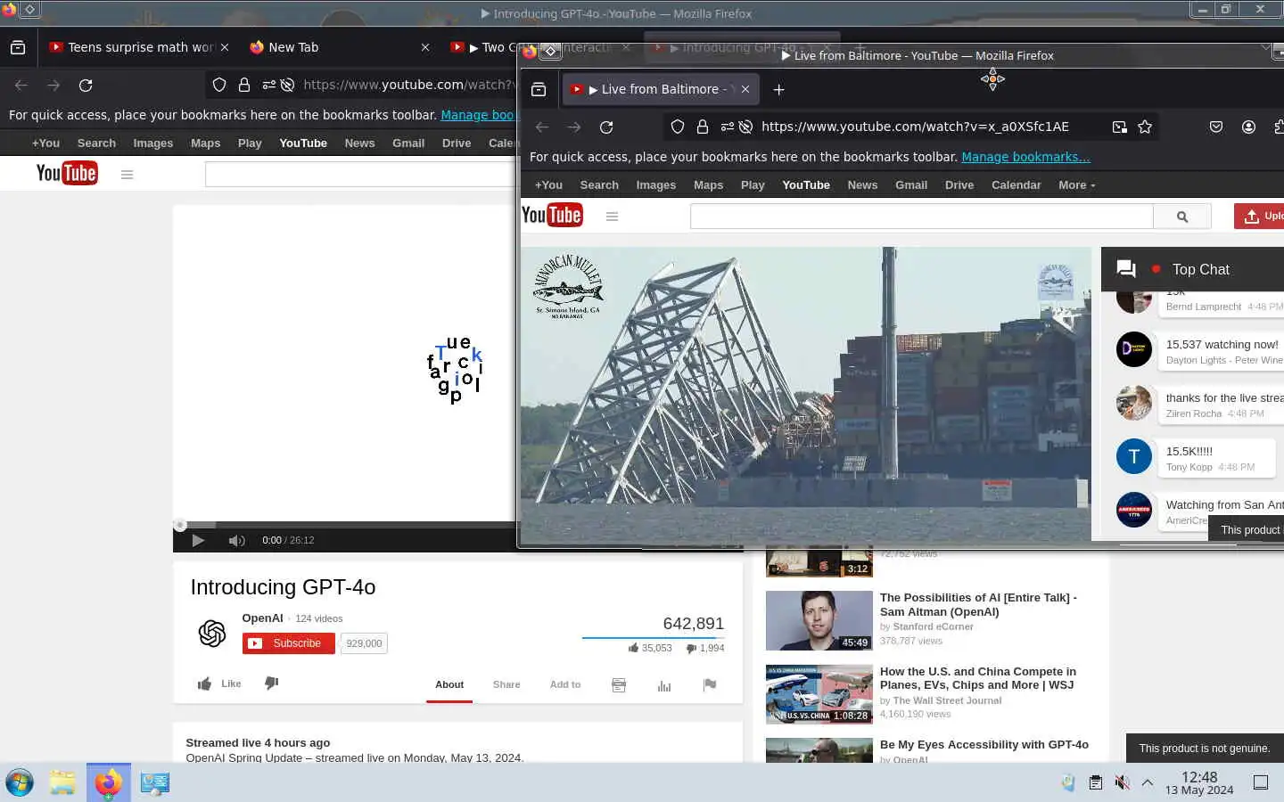This screenshot has height=802, width=1284.
Task: Click Calendar in the Baltimore window Google bar
Action: point(1016,184)
